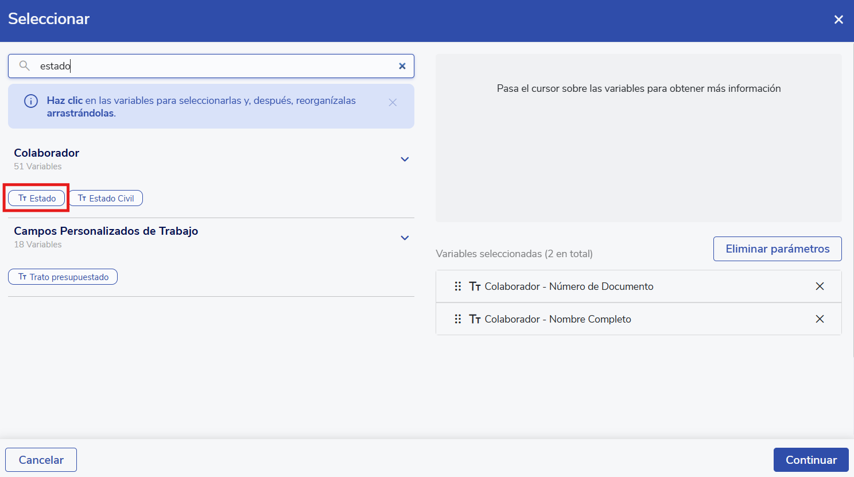Click the Cancelar button
854x477 pixels.
(x=41, y=460)
